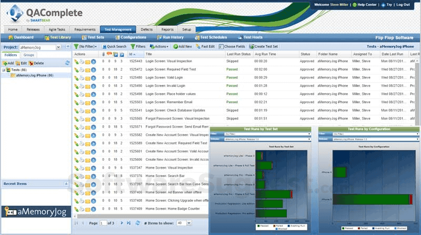Screen dimensions: 421x235
Task: Refresh the folder tree
Action: click(x=67, y=63)
